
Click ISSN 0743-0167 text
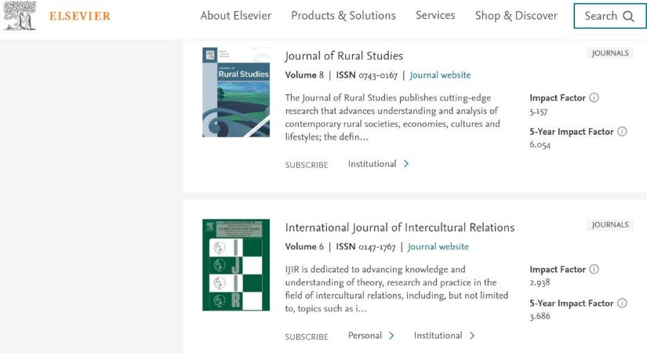click(x=366, y=75)
